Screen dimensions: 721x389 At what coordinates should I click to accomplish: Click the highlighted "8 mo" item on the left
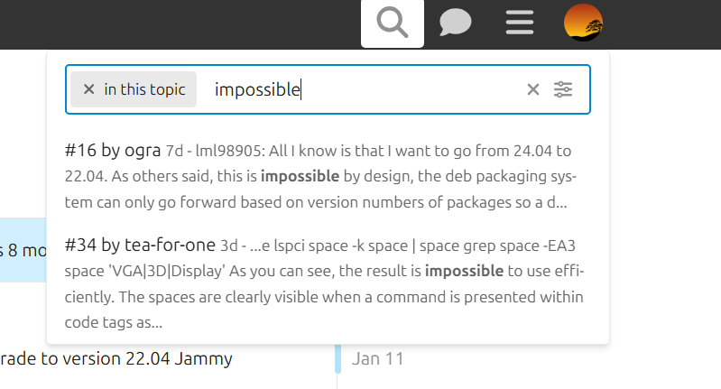point(23,250)
